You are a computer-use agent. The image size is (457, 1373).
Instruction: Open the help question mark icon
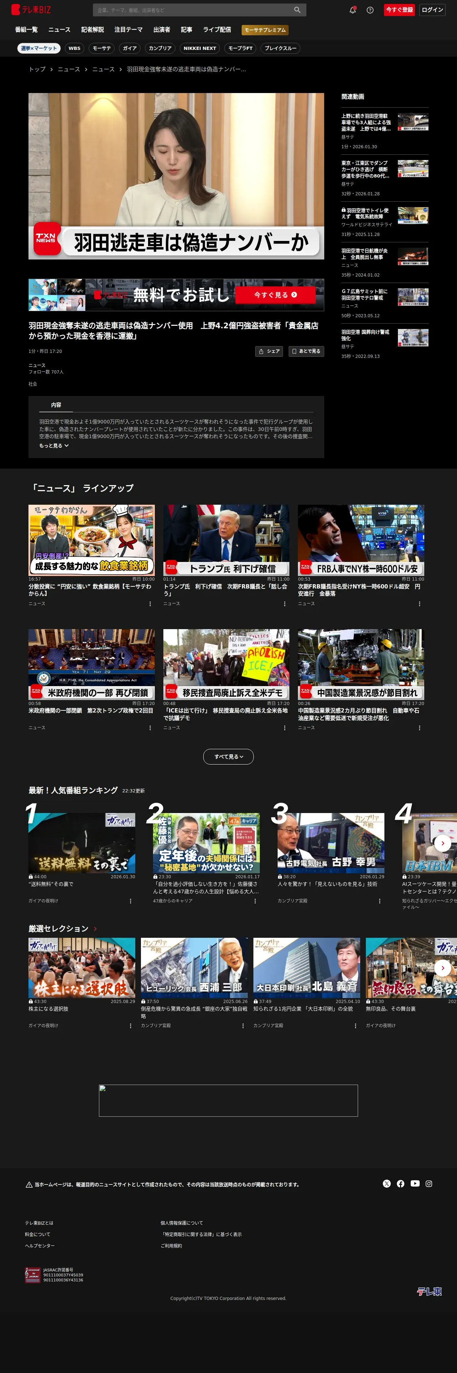(x=370, y=10)
